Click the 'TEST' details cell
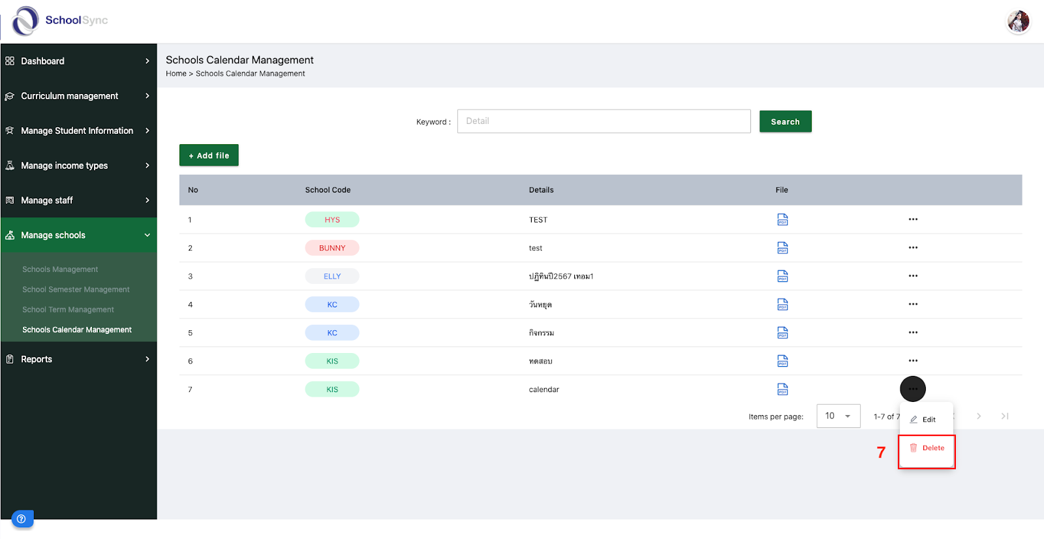The width and height of the screenshot is (1044, 539). pos(538,220)
